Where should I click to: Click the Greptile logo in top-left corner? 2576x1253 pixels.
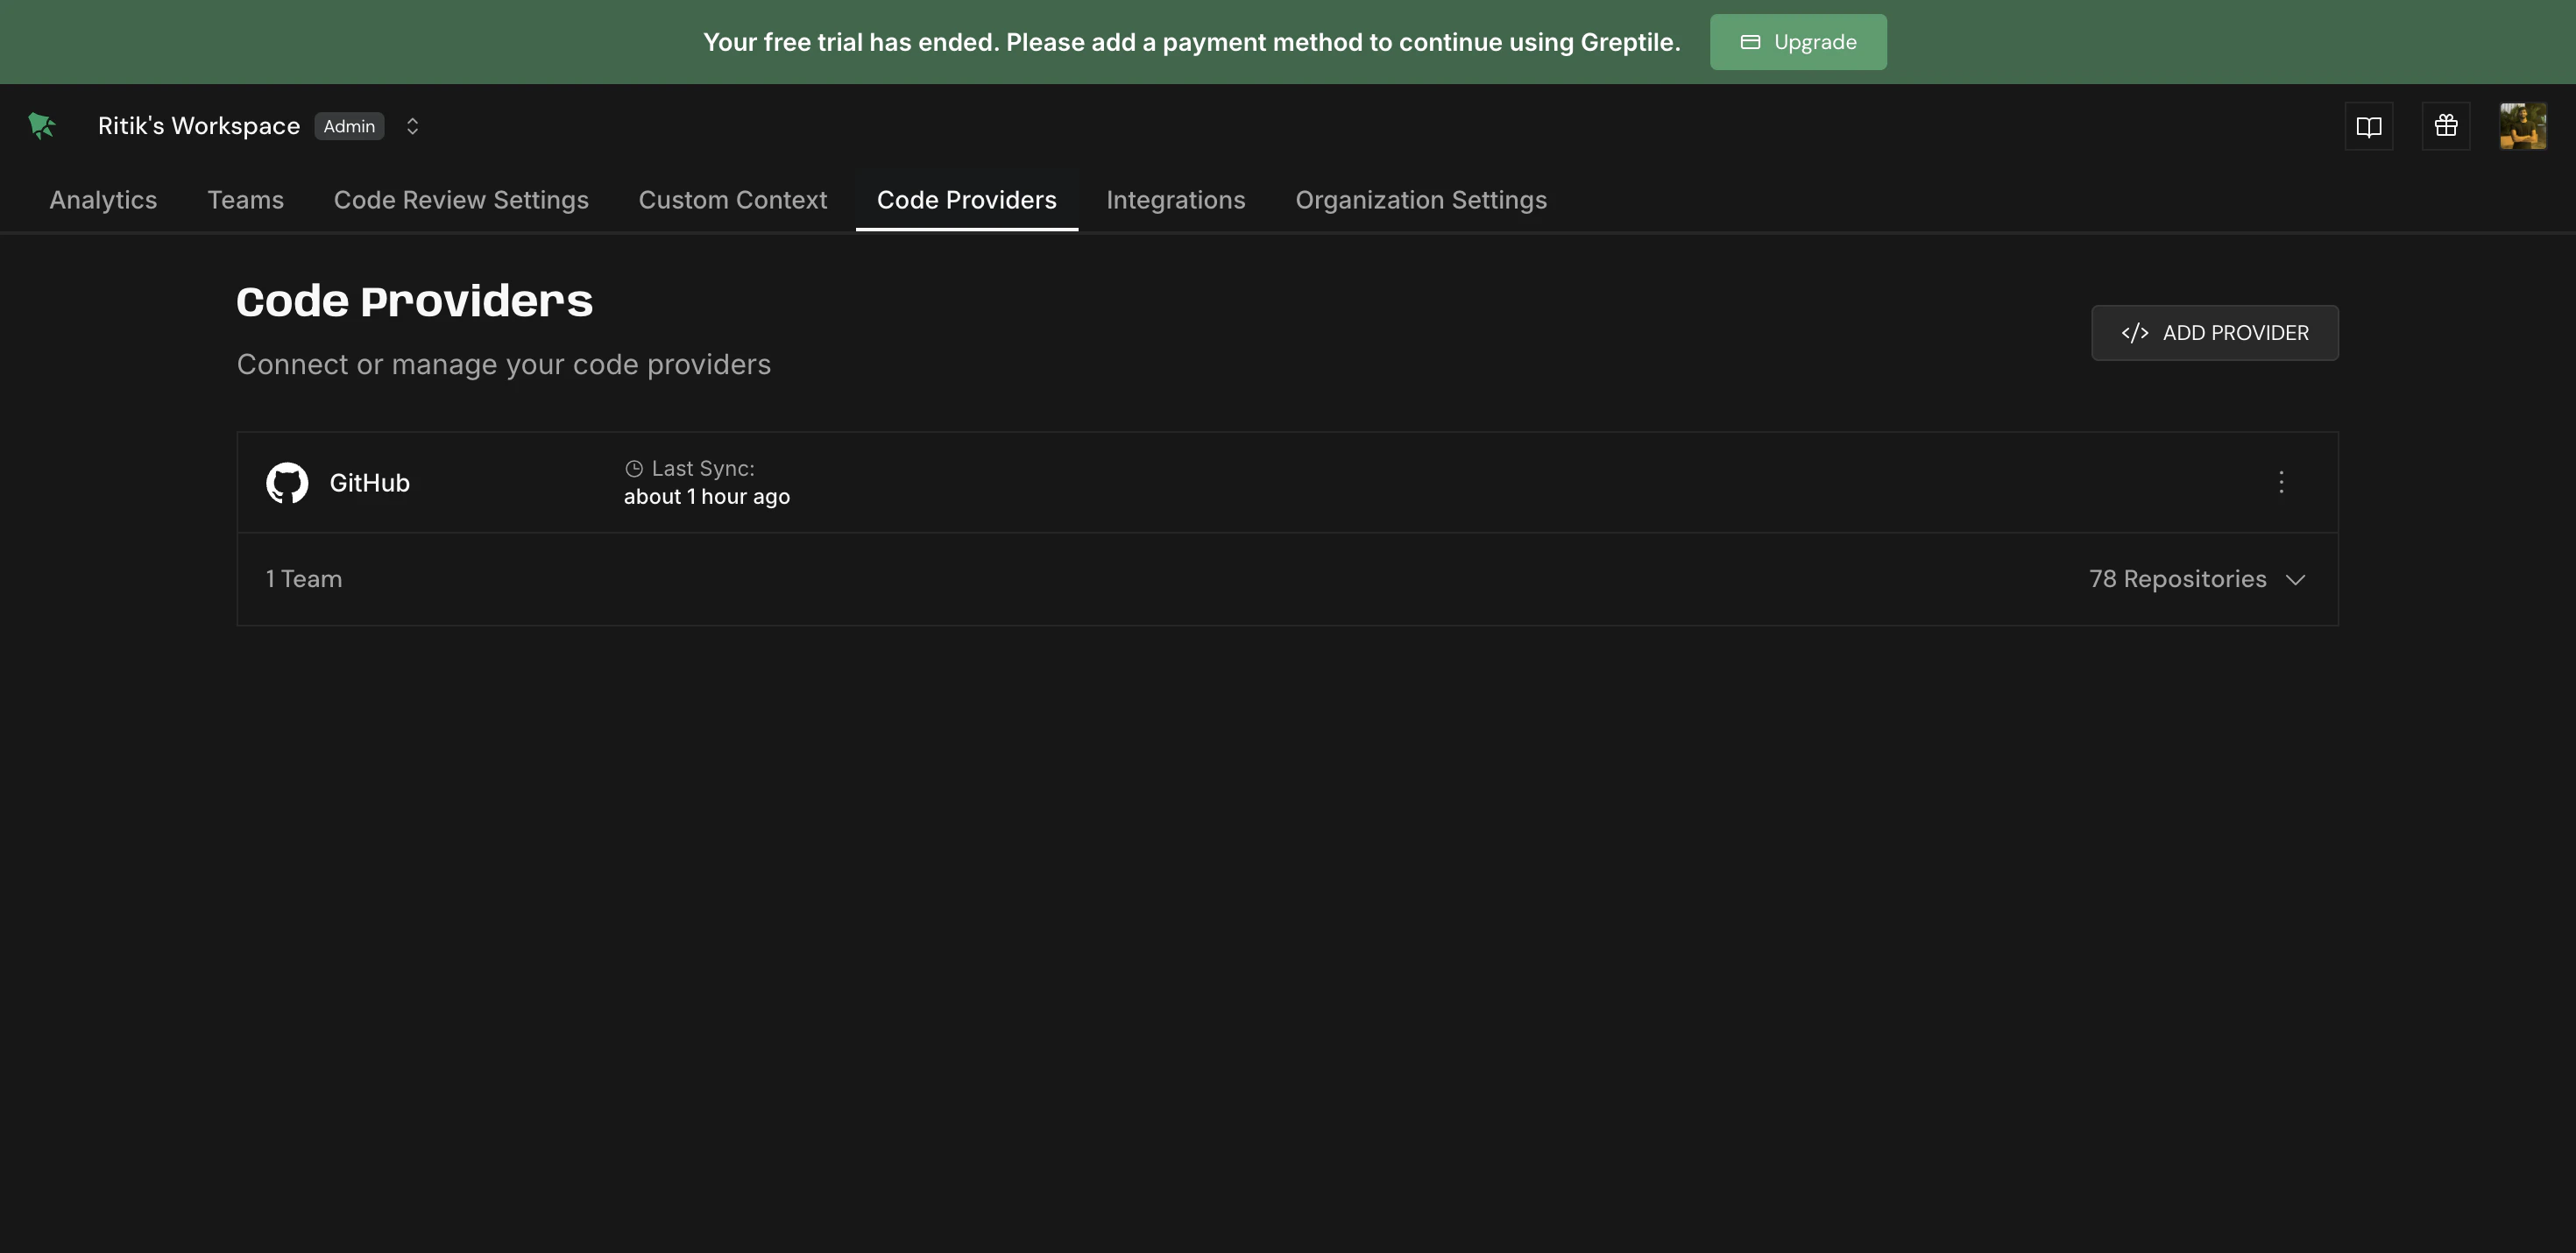pyautogui.click(x=40, y=125)
